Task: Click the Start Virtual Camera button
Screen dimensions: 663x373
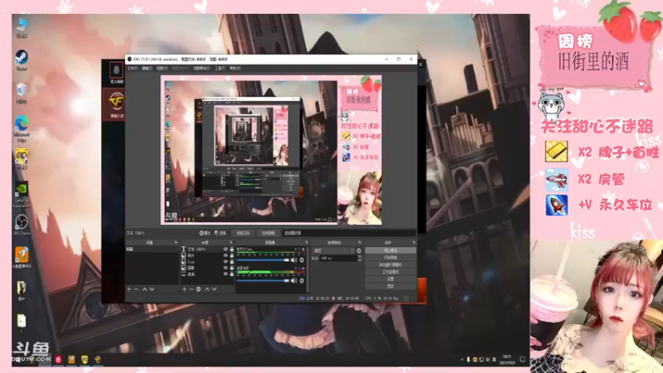Action: click(390, 264)
